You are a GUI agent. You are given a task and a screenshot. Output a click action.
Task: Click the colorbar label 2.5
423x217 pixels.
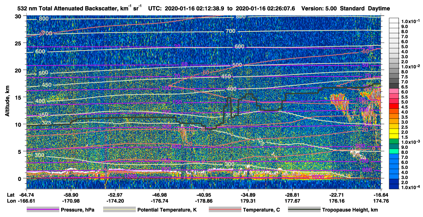[404, 127]
